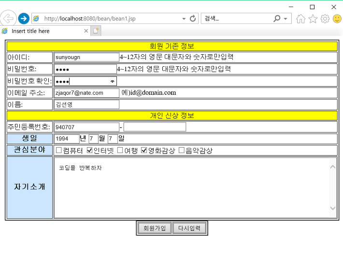Uncheck the 인터넷 checkbox

tap(89, 150)
